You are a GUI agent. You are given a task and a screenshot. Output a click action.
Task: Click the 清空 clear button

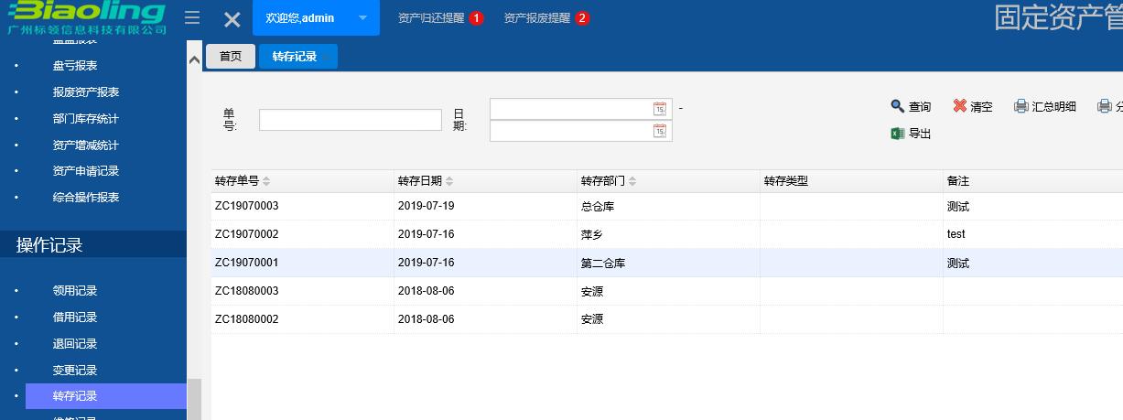point(972,107)
